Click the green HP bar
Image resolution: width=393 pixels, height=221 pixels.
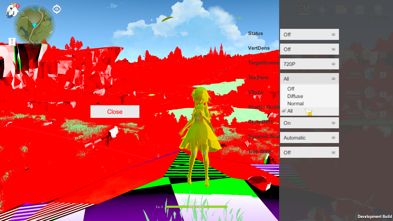pos(196,207)
